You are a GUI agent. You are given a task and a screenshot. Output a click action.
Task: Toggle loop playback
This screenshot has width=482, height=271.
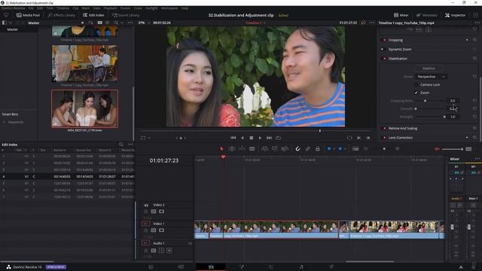(278, 138)
